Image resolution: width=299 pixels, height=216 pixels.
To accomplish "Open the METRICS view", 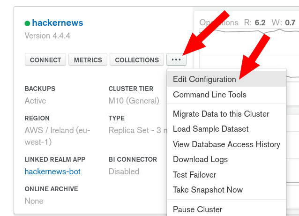I will click(x=88, y=60).
